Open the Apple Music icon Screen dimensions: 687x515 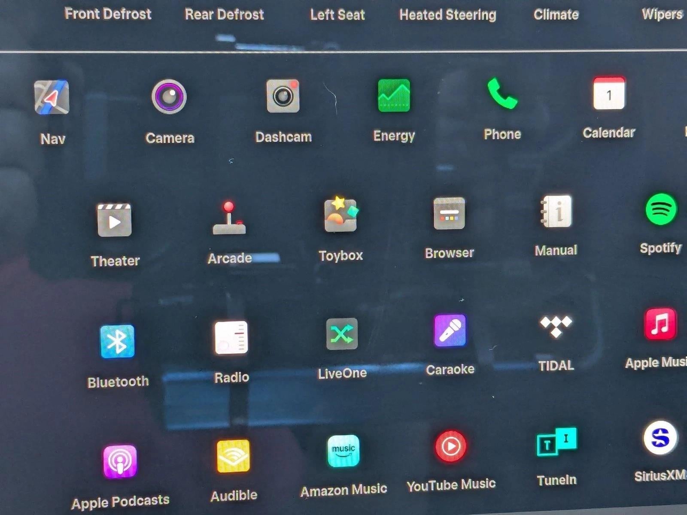tap(661, 324)
